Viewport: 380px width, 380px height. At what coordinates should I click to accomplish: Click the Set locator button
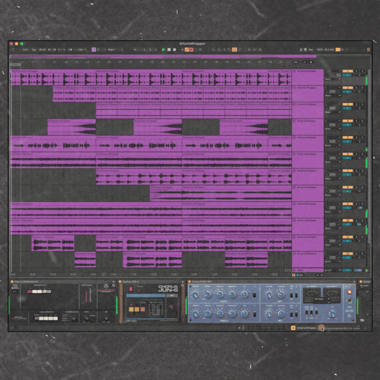pos(296,62)
